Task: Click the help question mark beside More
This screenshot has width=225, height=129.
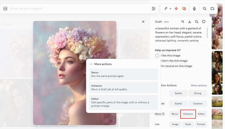Action: point(163,114)
